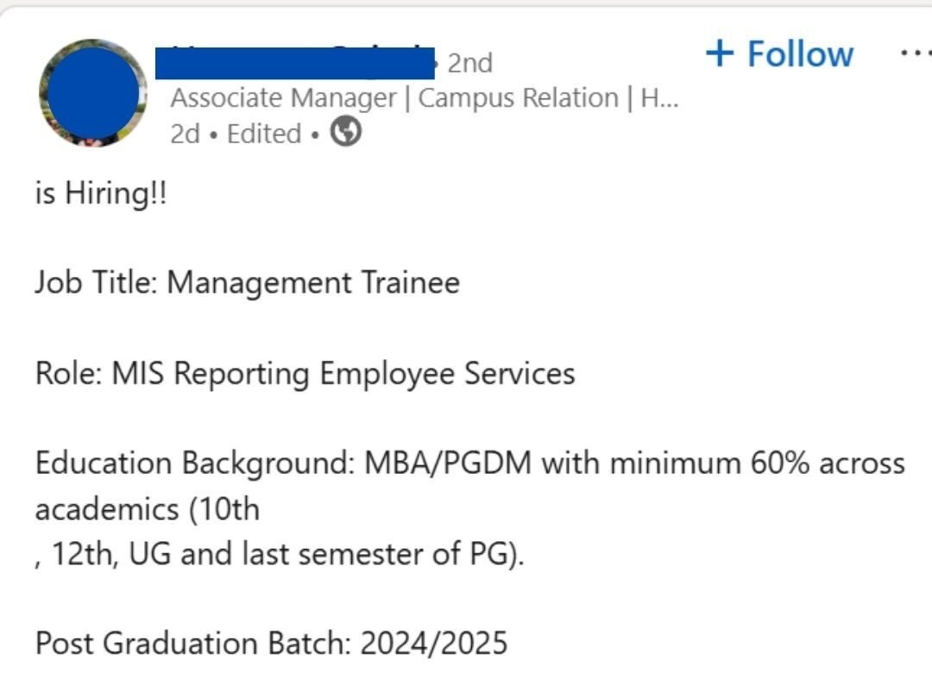Click the globe public visibility icon
Viewport: 932px width, 675px height.
tap(346, 134)
